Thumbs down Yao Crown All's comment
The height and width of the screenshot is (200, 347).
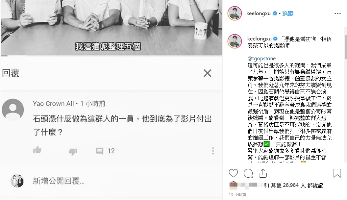pyautogui.click(x=73, y=152)
